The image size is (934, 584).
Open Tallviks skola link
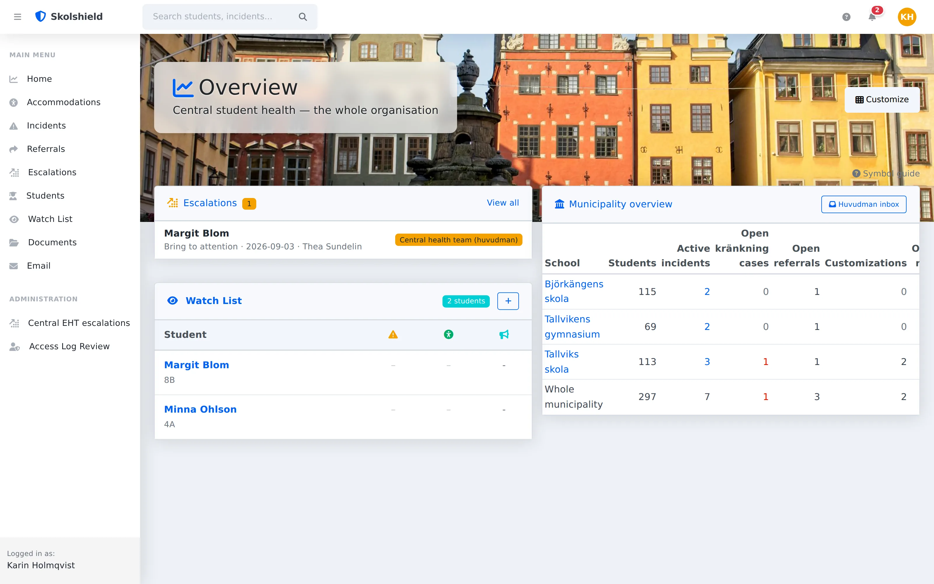coord(561,362)
